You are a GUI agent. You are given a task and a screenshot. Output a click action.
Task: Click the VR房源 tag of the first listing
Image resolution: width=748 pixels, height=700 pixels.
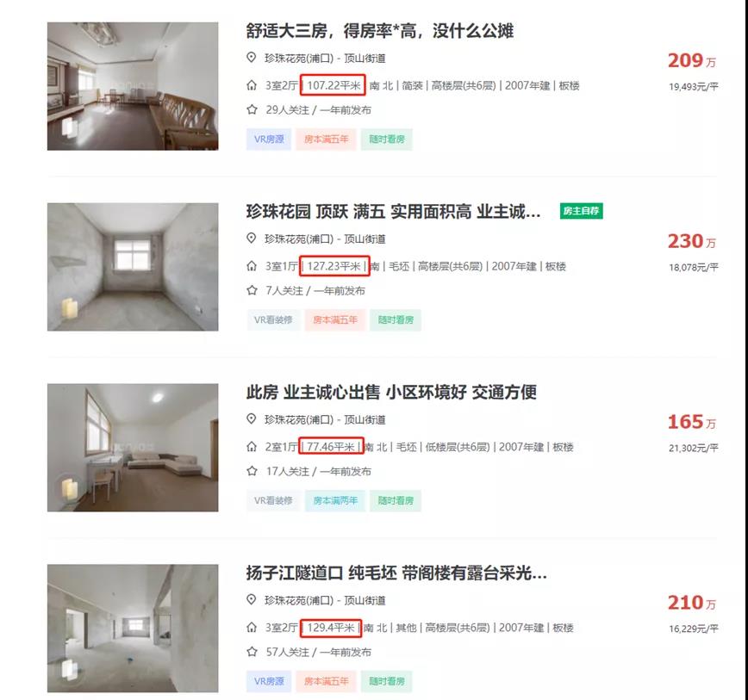[x=269, y=139]
